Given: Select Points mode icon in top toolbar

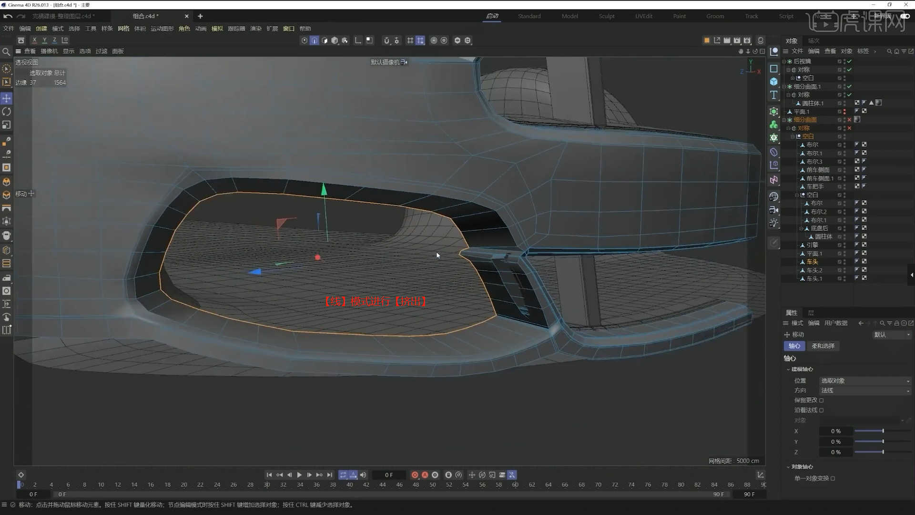Looking at the screenshot, I should [x=305, y=41].
